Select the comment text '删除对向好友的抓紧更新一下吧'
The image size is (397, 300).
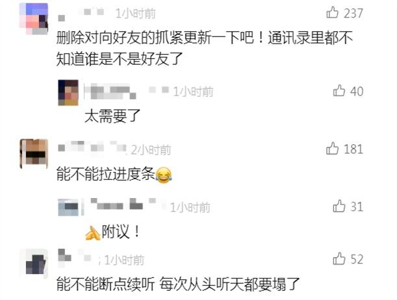click(155, 38)
